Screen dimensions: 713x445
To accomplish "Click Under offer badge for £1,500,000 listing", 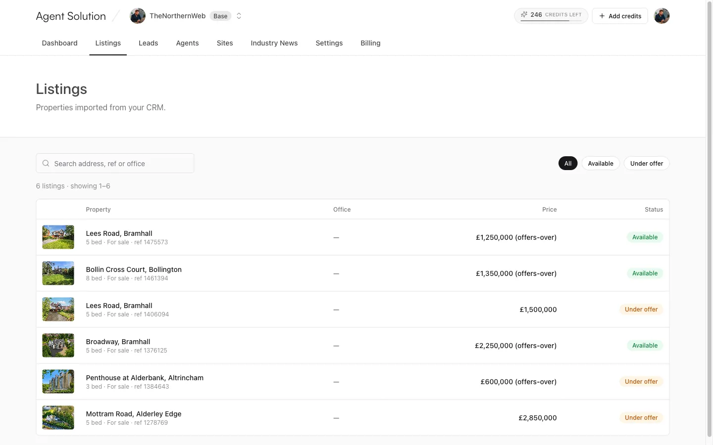I will click(641, 310).
